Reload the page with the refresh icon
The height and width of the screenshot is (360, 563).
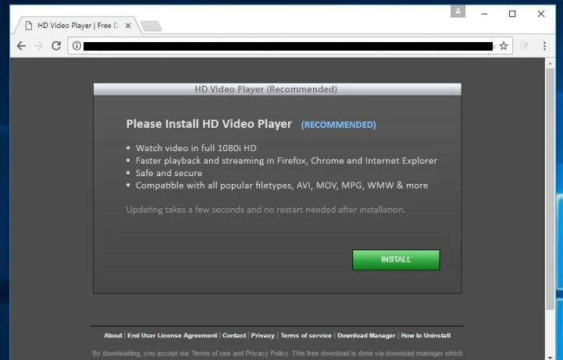56,46
